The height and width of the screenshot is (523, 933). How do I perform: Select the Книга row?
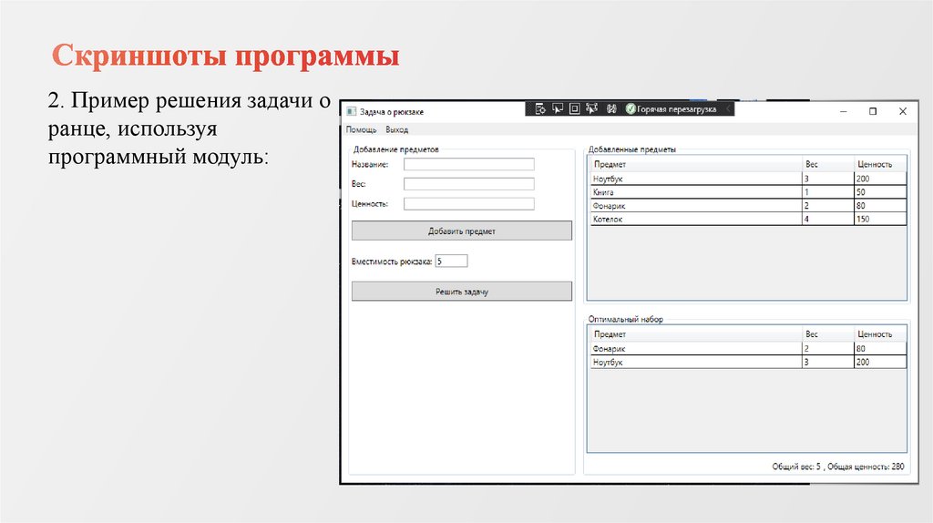[x=749, y=192]
